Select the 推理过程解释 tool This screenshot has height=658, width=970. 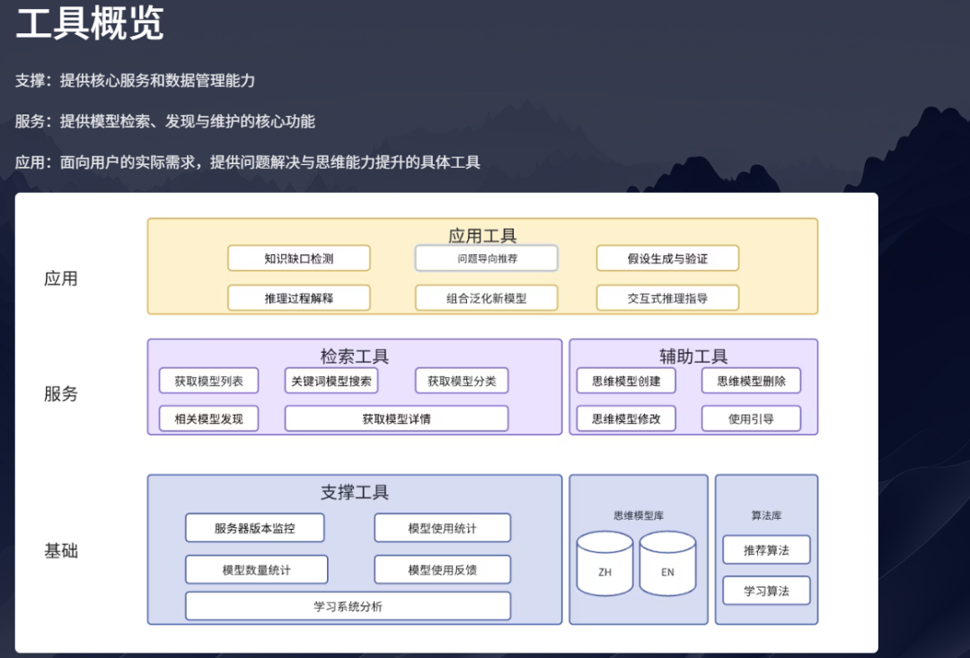coord(301,297)
